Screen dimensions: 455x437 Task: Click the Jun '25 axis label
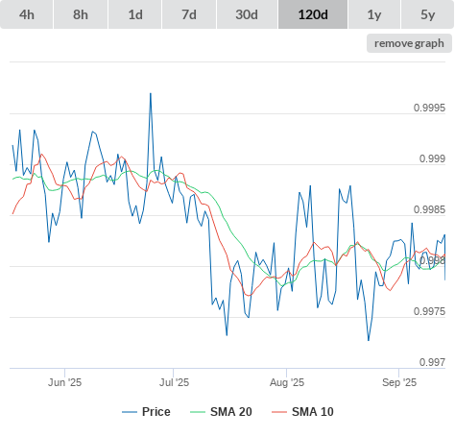pyautogui.click(x=64, y=382)
